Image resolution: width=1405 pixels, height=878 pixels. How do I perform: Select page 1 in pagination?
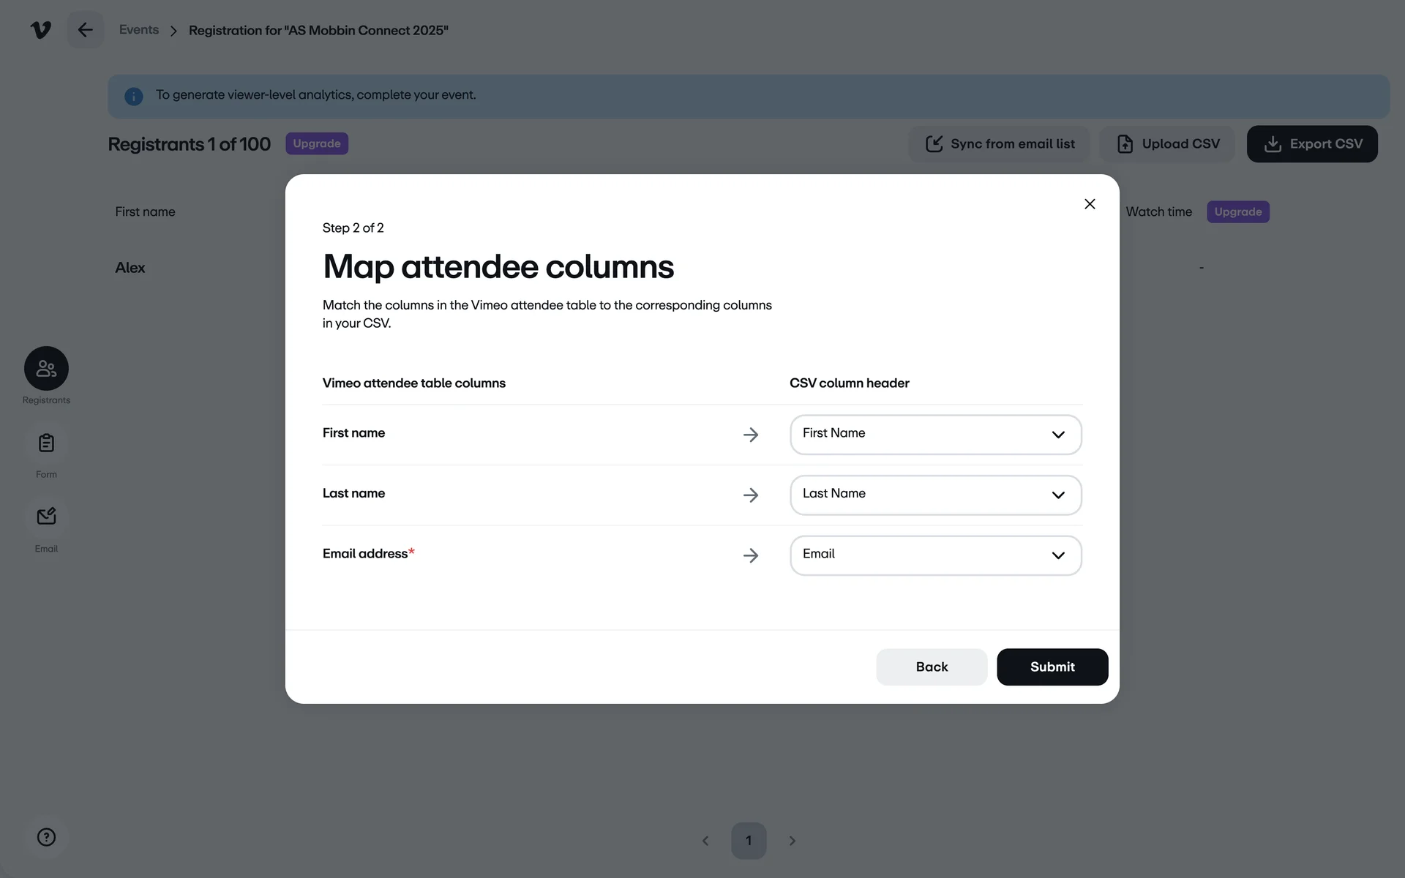click(x=748, y=841)
